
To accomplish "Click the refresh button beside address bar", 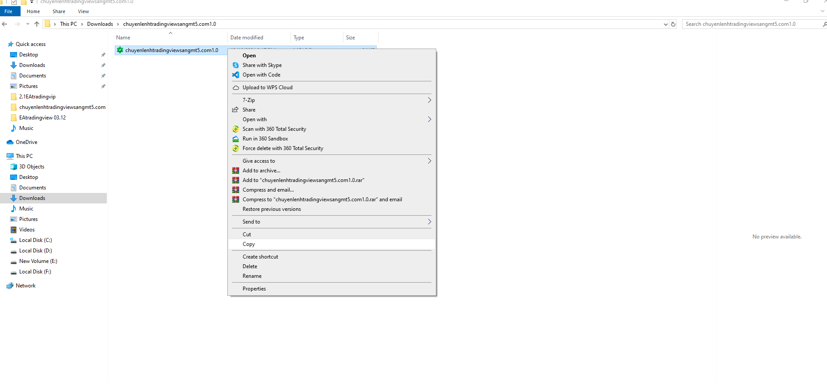I will (673, 24).
